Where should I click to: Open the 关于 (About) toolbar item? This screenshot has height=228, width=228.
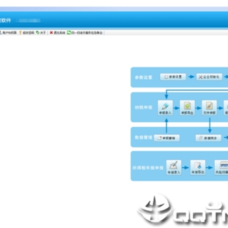tap(41, 33)
